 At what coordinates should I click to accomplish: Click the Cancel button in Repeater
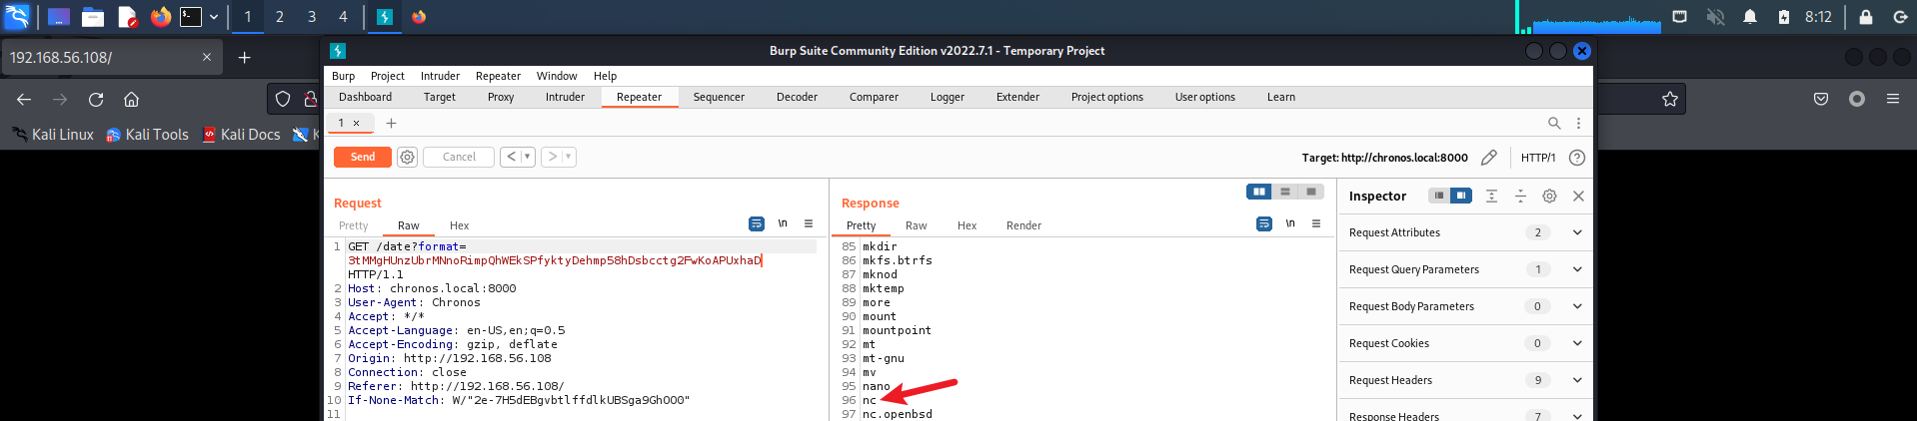(x=459, y=157)
